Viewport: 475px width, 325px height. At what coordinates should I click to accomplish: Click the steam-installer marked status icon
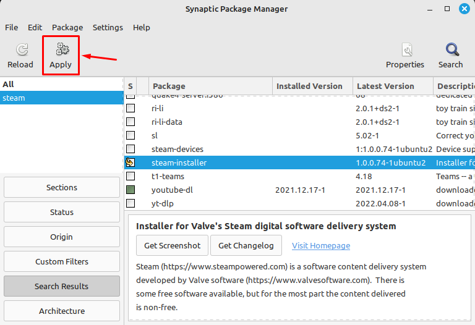point(131,162)
